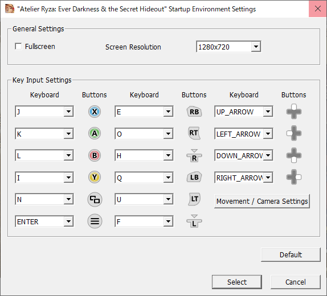Screen dimensions: 327x296
Task: Click the View (two windows) button icon
Action: point(95,199)
